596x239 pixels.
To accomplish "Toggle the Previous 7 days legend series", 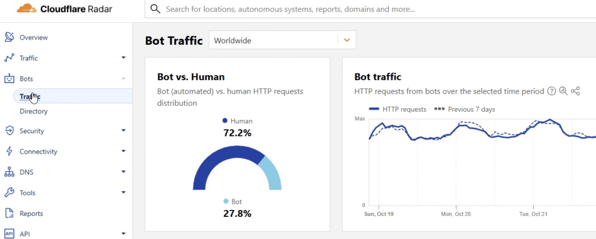I will (464, 109).
